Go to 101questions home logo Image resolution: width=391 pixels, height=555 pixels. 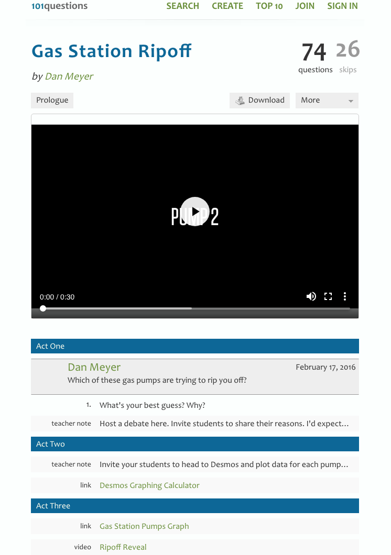(x=59, y=6)
